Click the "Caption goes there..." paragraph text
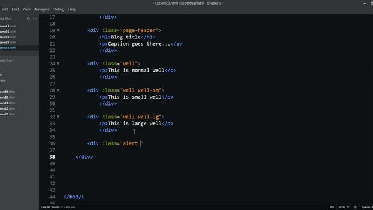This screenshot has width=373, height=210. pos(139,44)
